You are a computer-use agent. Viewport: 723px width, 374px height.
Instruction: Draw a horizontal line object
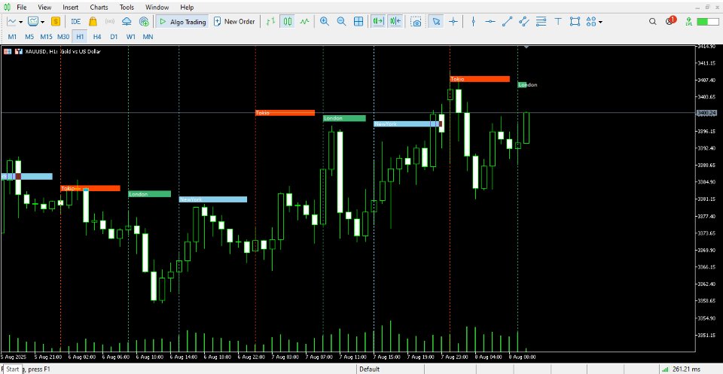[x=490, y=21]
